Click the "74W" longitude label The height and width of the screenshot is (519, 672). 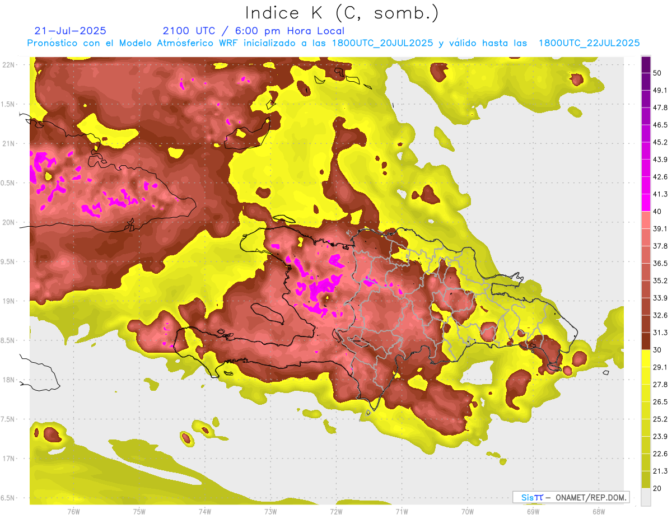click(x=205, y=511)
